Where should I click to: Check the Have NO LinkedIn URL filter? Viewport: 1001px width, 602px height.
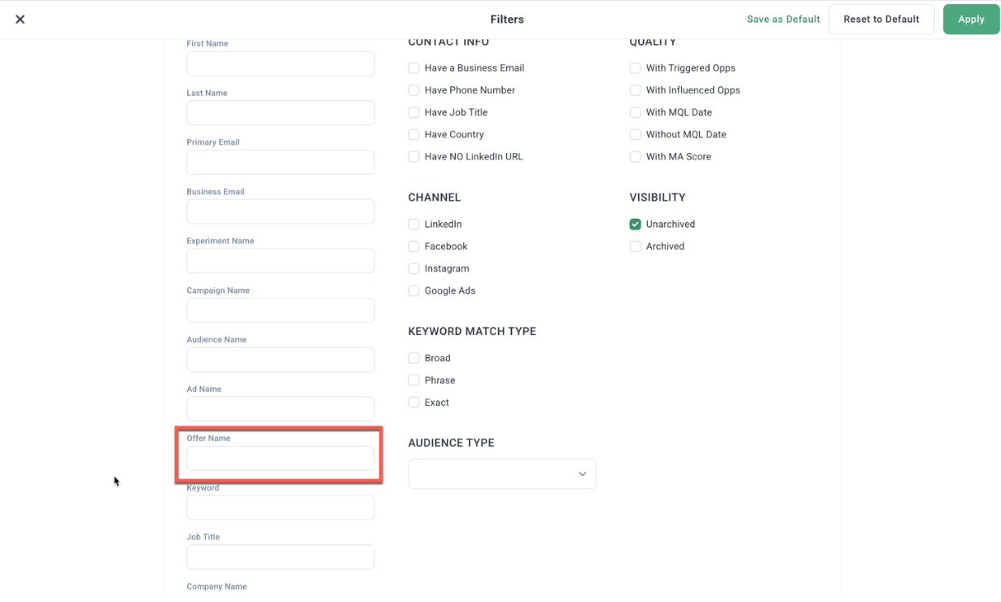coord(413,156)
